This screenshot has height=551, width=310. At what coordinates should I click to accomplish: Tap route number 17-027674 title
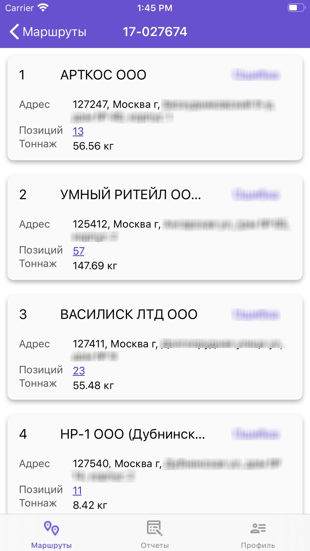coord(155,32)
